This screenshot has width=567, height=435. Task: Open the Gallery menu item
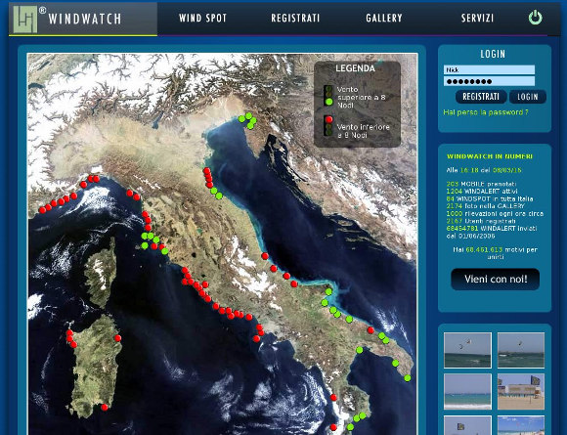coord(384,18)
